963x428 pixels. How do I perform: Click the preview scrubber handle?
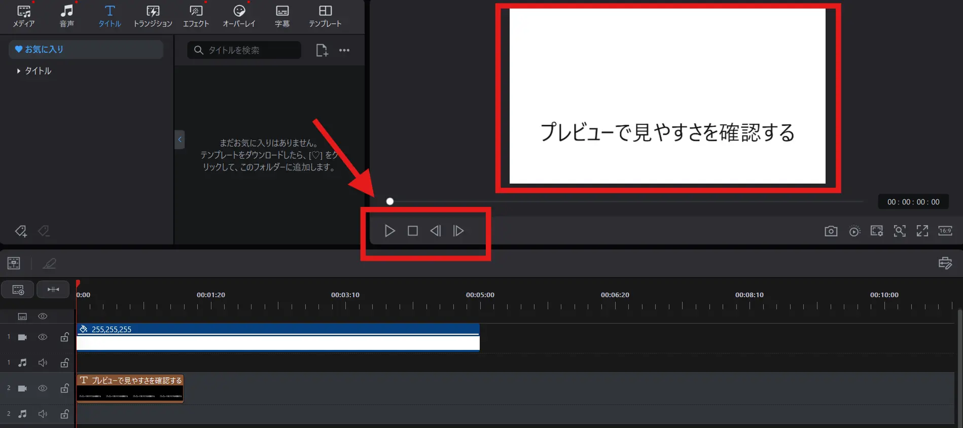390,201
